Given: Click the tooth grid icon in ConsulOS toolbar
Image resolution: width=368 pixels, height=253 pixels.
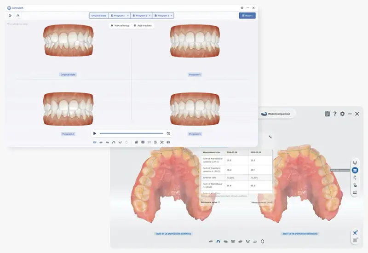Looking at the screenshot, I should click(136, 142).
